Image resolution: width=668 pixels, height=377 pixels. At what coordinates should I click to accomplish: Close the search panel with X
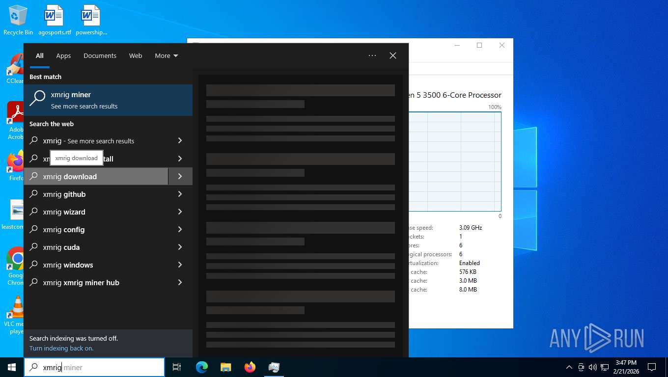(x=393, y=55)
